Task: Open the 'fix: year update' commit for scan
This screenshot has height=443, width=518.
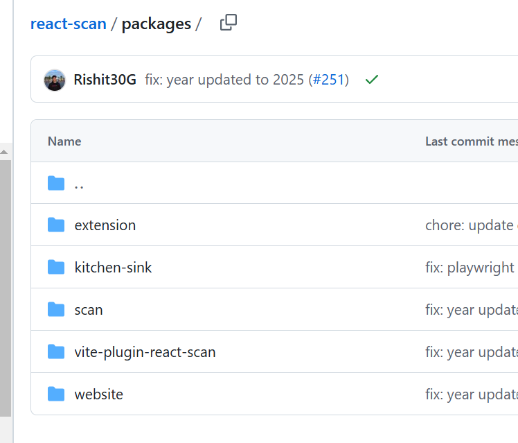Action: point(472,310)
